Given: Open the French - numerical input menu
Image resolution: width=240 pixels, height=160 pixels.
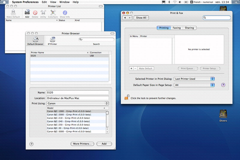Looking at the screenshot, I should [x=202, y=2].
